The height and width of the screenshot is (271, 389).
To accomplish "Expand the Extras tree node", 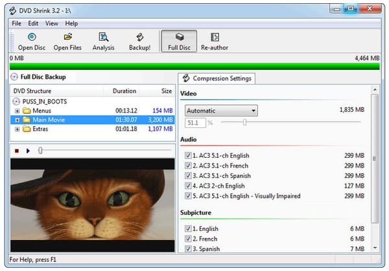I will pos(17,129).
